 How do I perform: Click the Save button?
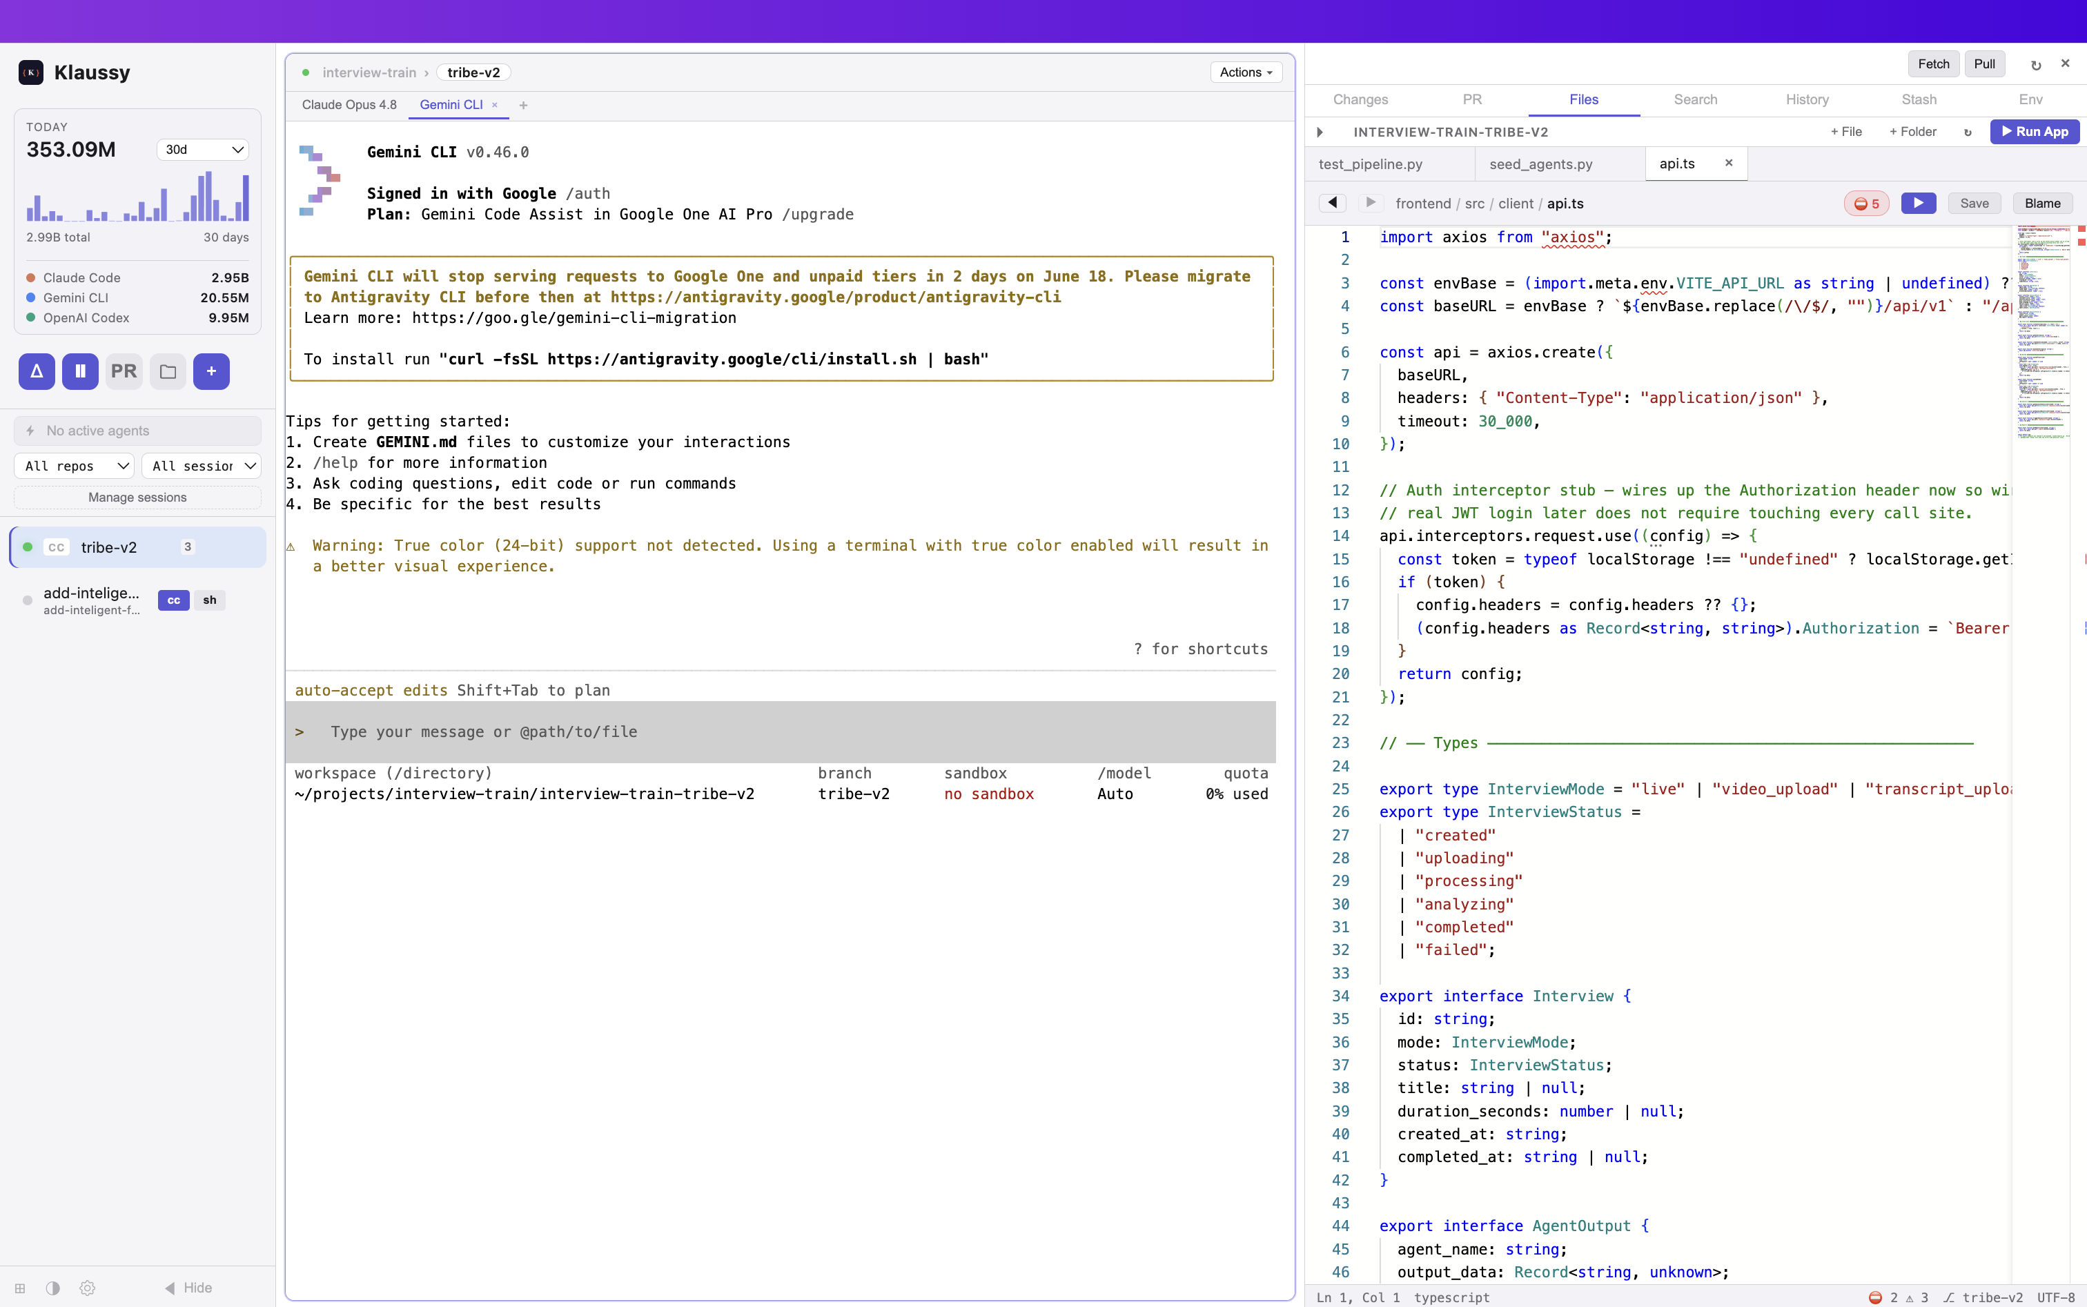pyautogui.click(x=1974, y=204)
